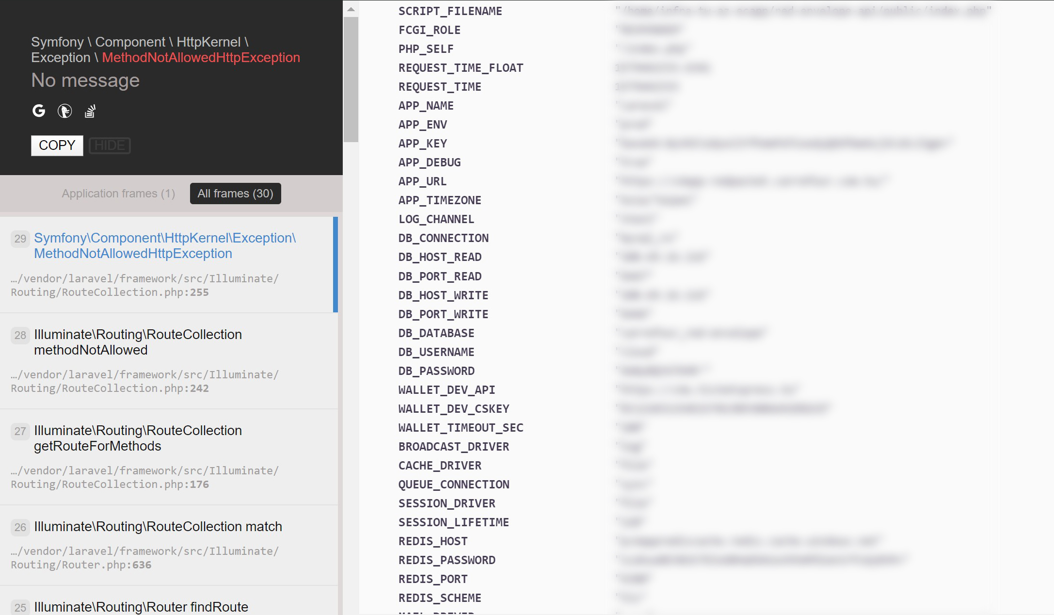Screen dimensions: 1054x615
Task: Click the vertical scrollbar thumb
Action: point(351,80)
